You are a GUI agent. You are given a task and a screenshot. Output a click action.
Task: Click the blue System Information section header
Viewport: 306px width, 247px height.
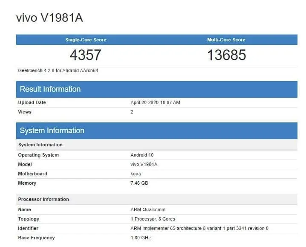[157, 131]
